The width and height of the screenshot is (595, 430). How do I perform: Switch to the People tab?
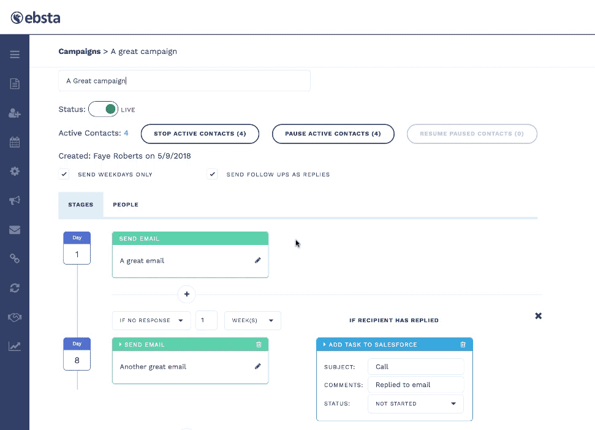[x=126, y=205]
